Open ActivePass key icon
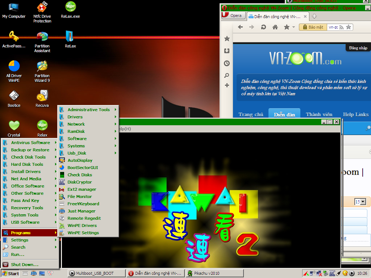The image size is (371, 278). [x=14, y=40]
